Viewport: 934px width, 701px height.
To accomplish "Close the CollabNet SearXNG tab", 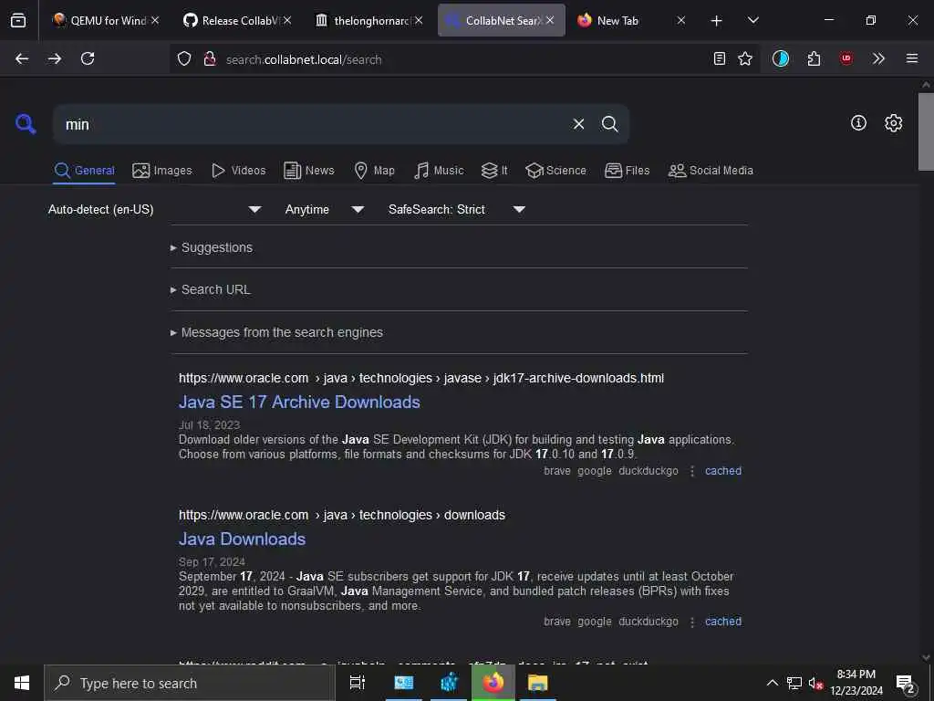I will pos(550,20).
